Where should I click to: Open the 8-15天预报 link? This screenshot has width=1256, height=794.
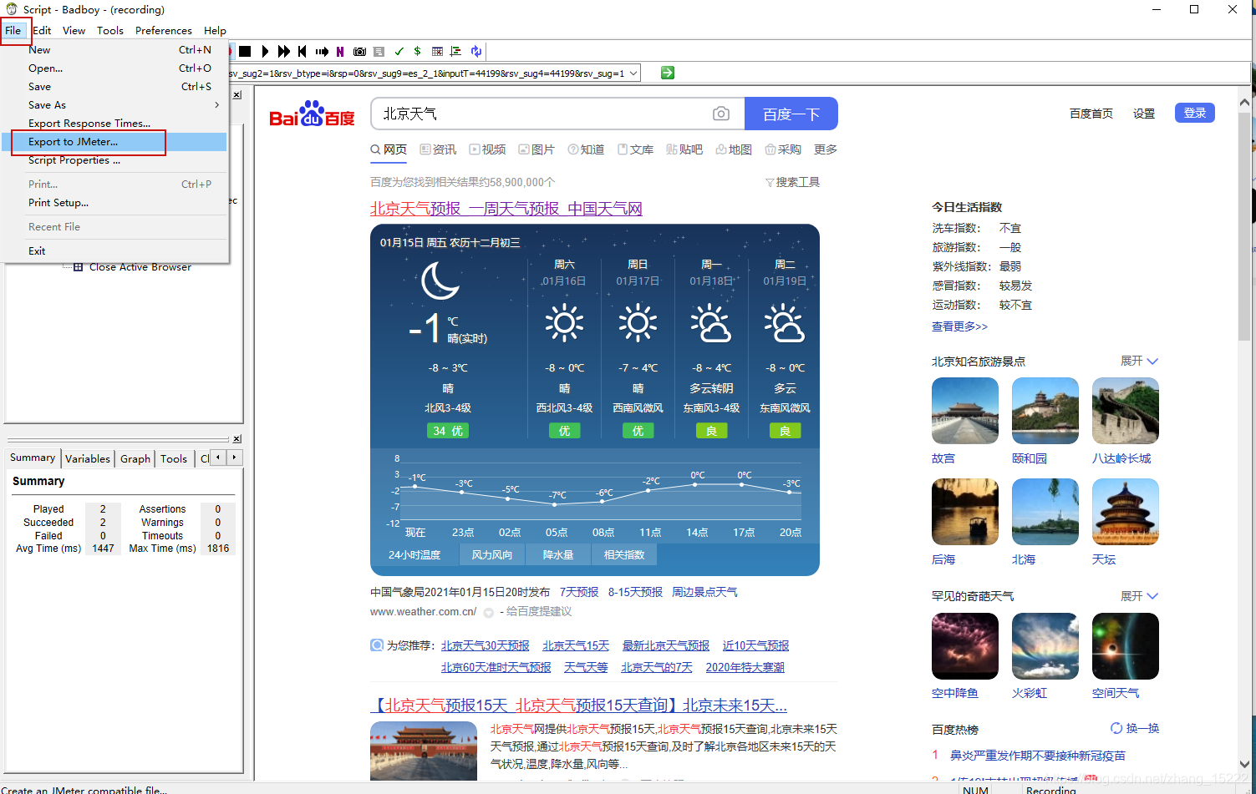635,592
